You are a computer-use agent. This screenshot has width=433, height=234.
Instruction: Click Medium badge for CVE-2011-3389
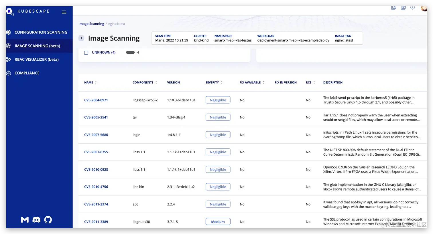pos(218,222)
